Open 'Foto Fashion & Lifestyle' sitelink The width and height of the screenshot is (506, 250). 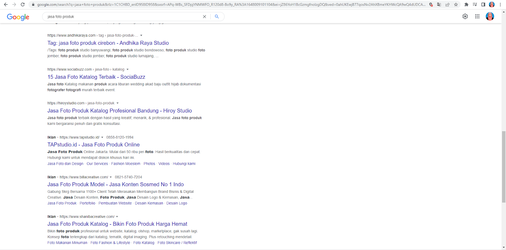point(110,243)
